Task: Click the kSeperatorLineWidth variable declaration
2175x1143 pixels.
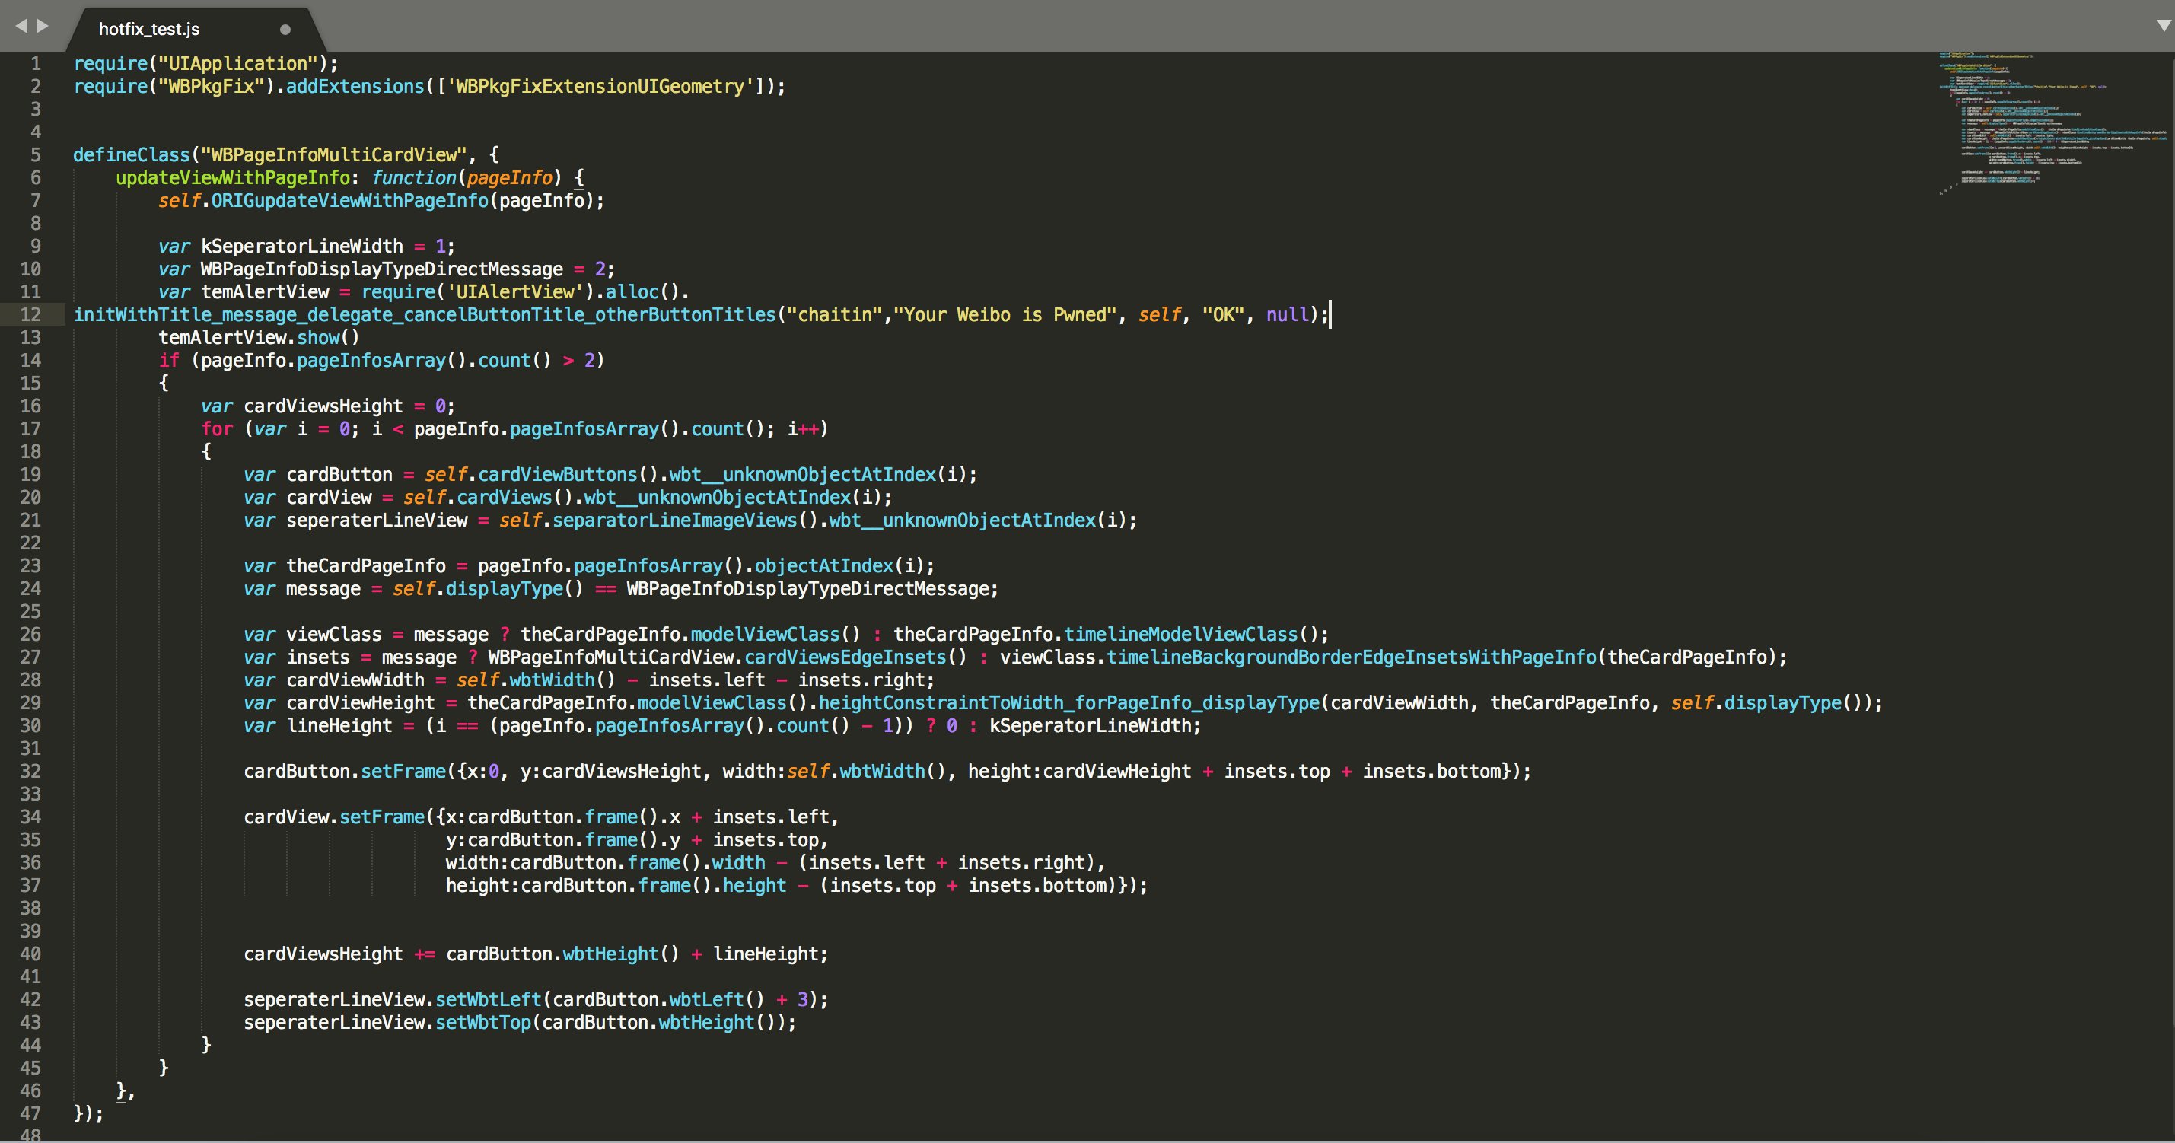Action: [x=301, y=247]
